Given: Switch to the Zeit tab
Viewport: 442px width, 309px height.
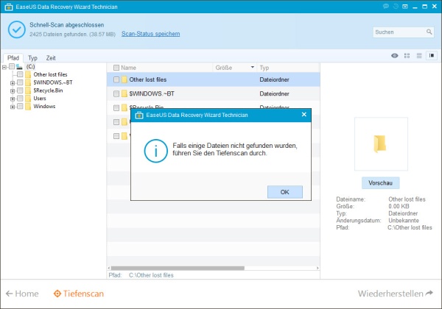Looking at the screenshot, I should coord(51,58).
